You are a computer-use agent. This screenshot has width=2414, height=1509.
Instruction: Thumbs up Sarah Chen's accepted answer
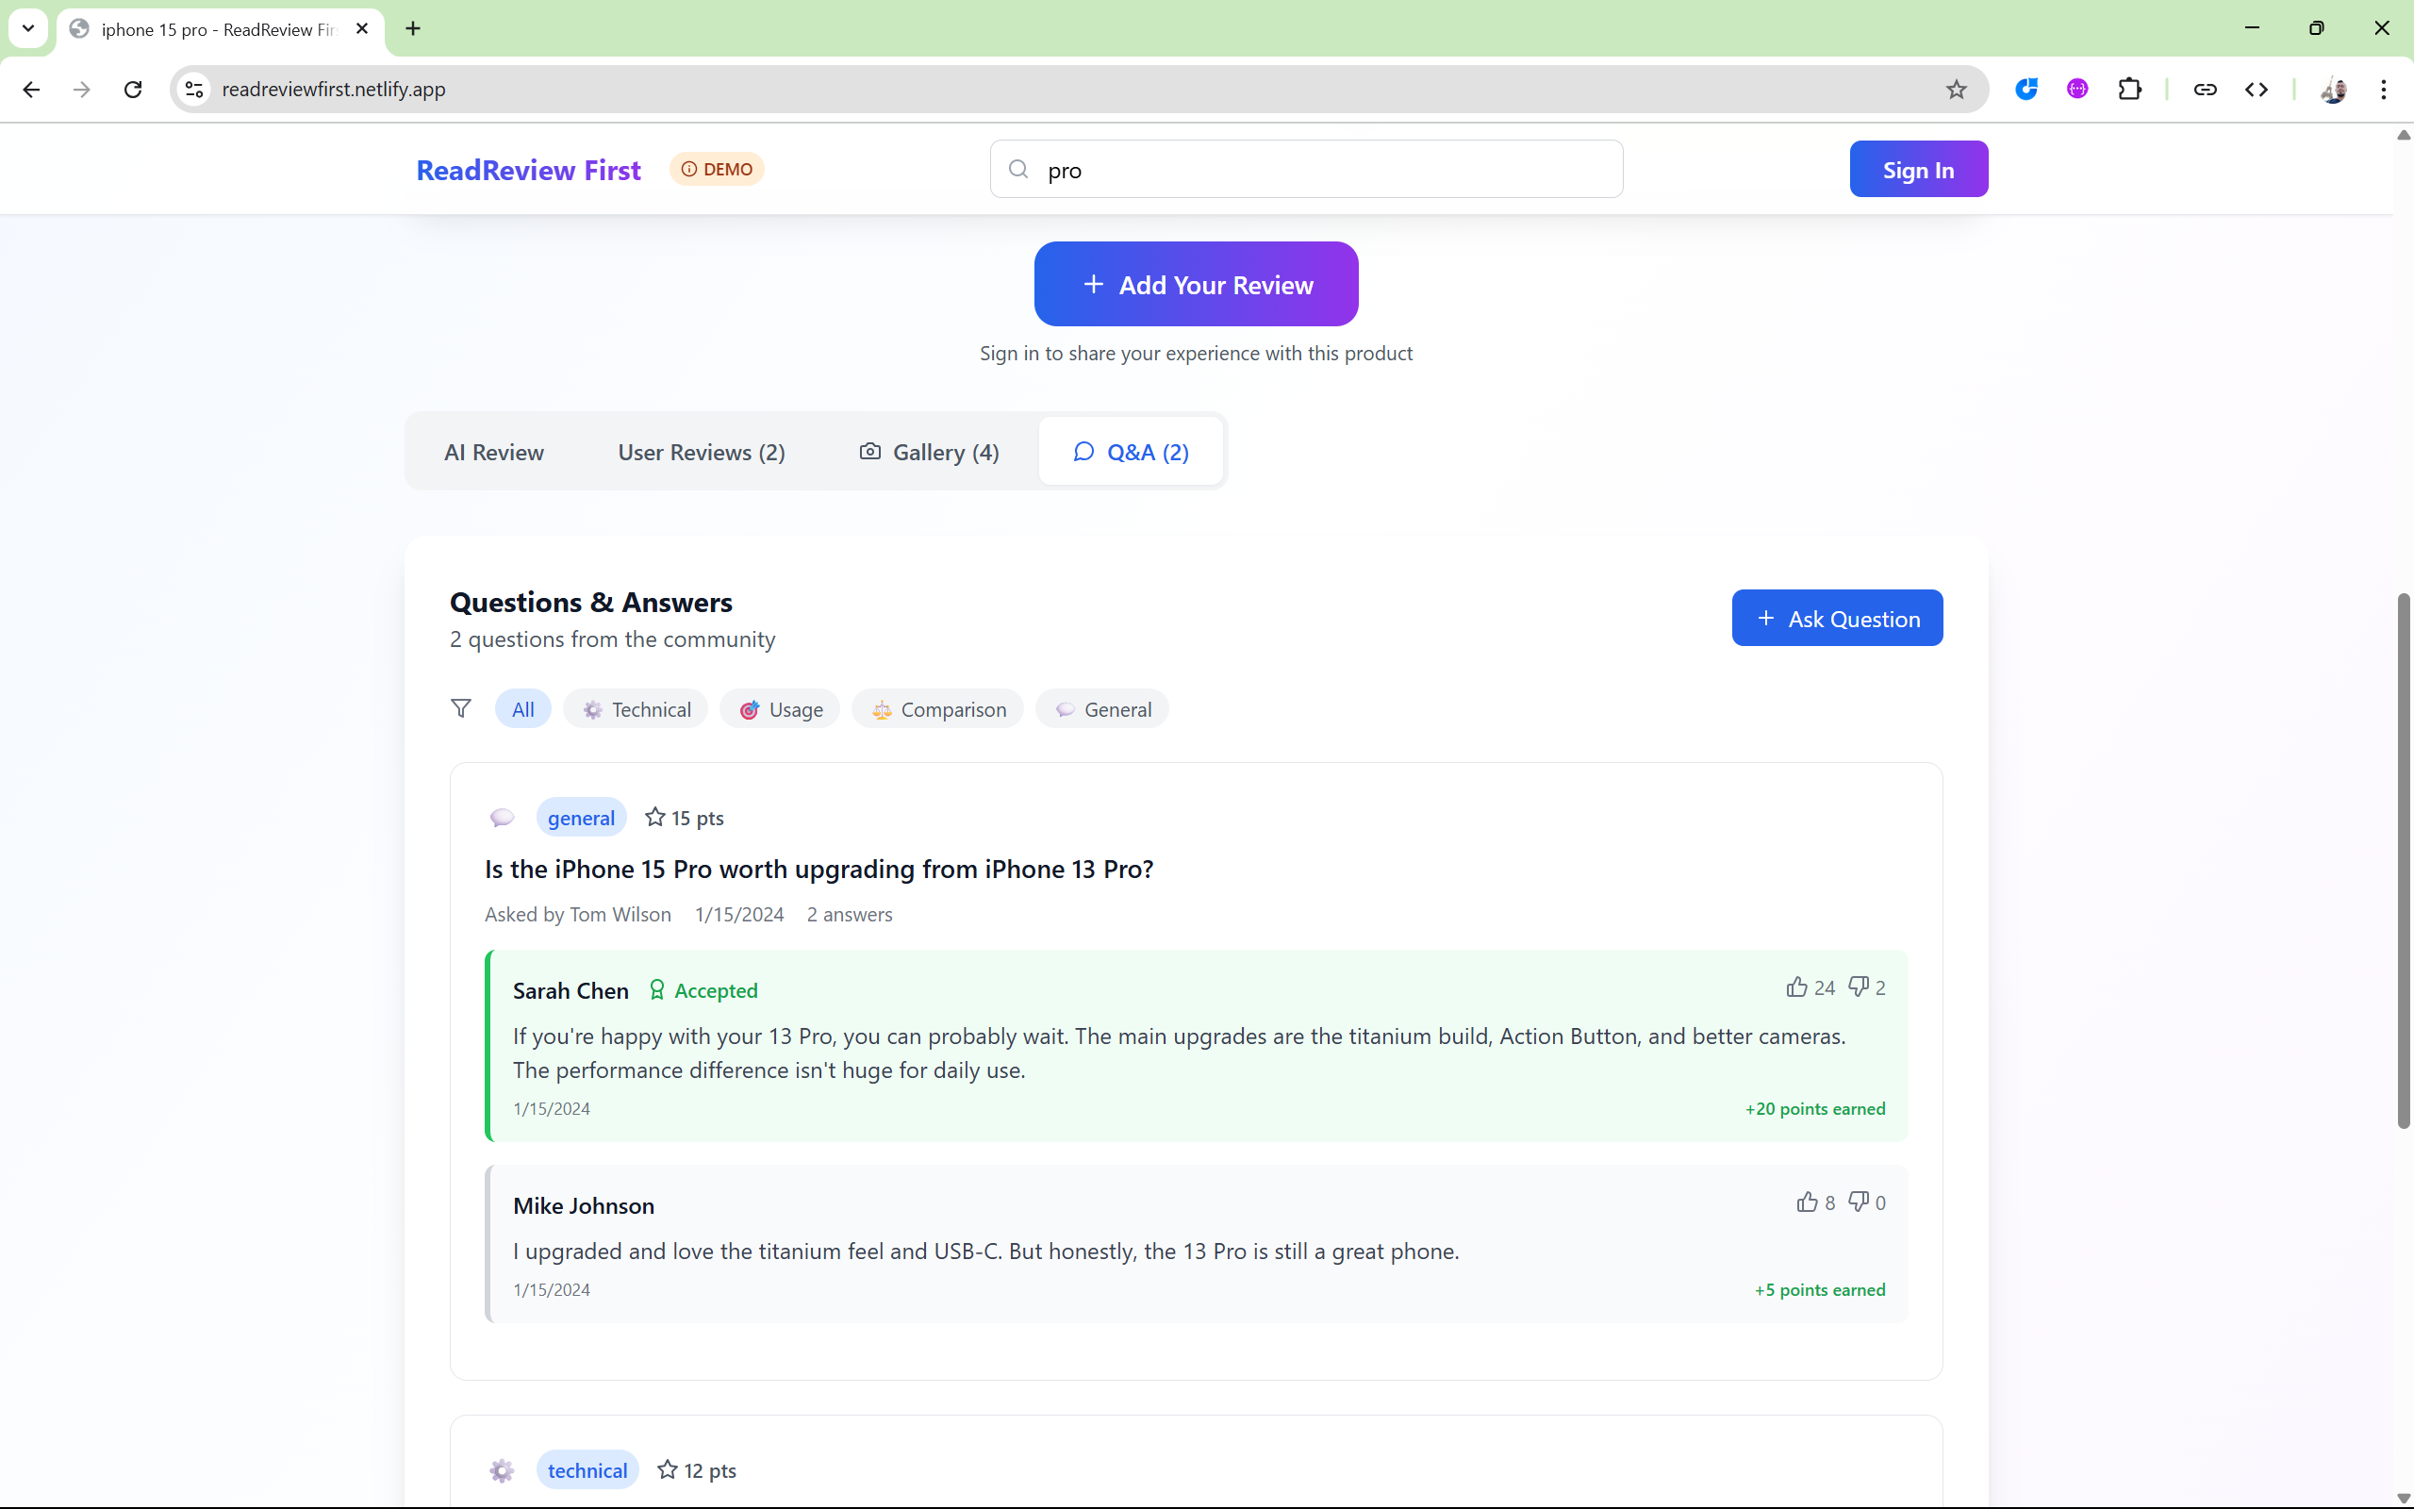tap(1796, 987)
